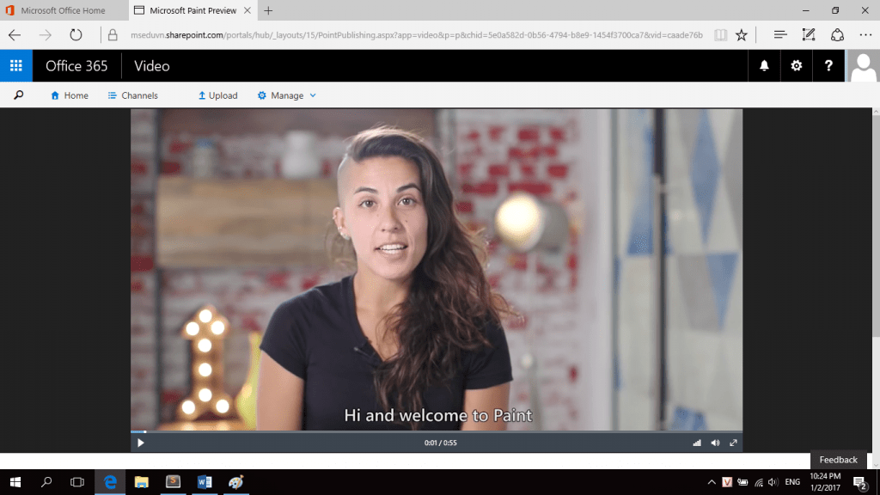Switch video to full screen

(x=733, y=443)
